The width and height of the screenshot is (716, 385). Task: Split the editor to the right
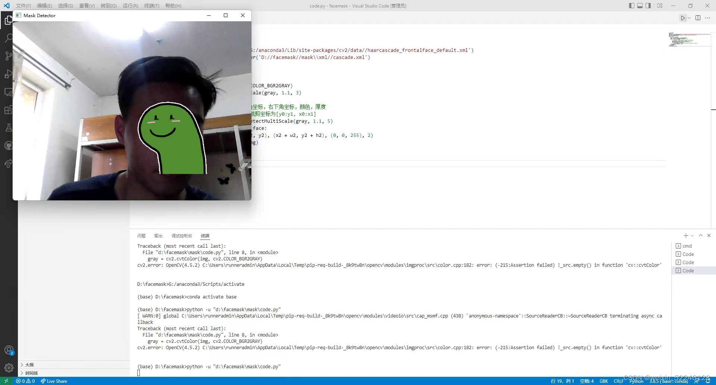pos(698,18)
